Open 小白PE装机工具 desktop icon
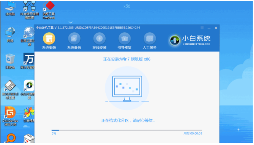254x145 pixels. coord(28,90)
